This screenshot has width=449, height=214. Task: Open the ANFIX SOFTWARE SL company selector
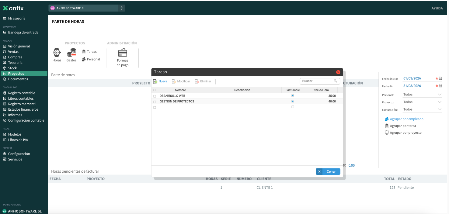coord(87,8)
